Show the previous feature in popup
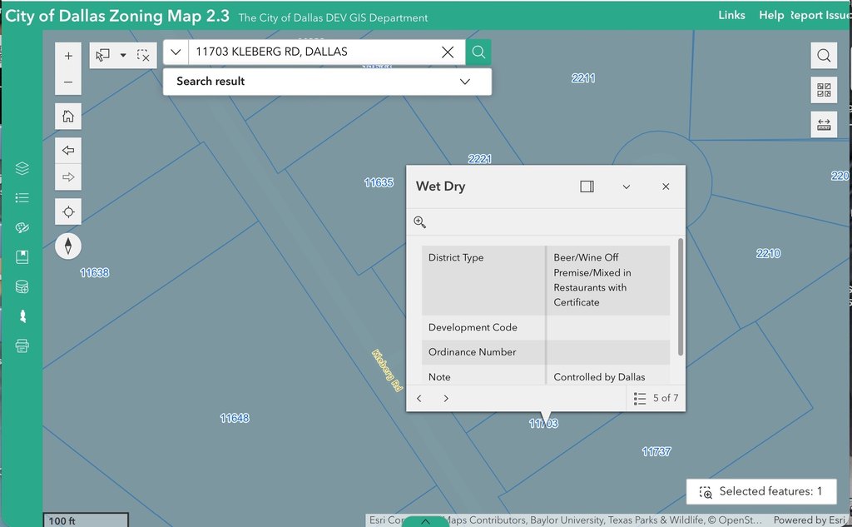The width and height of the screenshot is (852, 527). [x=419, y=399]
